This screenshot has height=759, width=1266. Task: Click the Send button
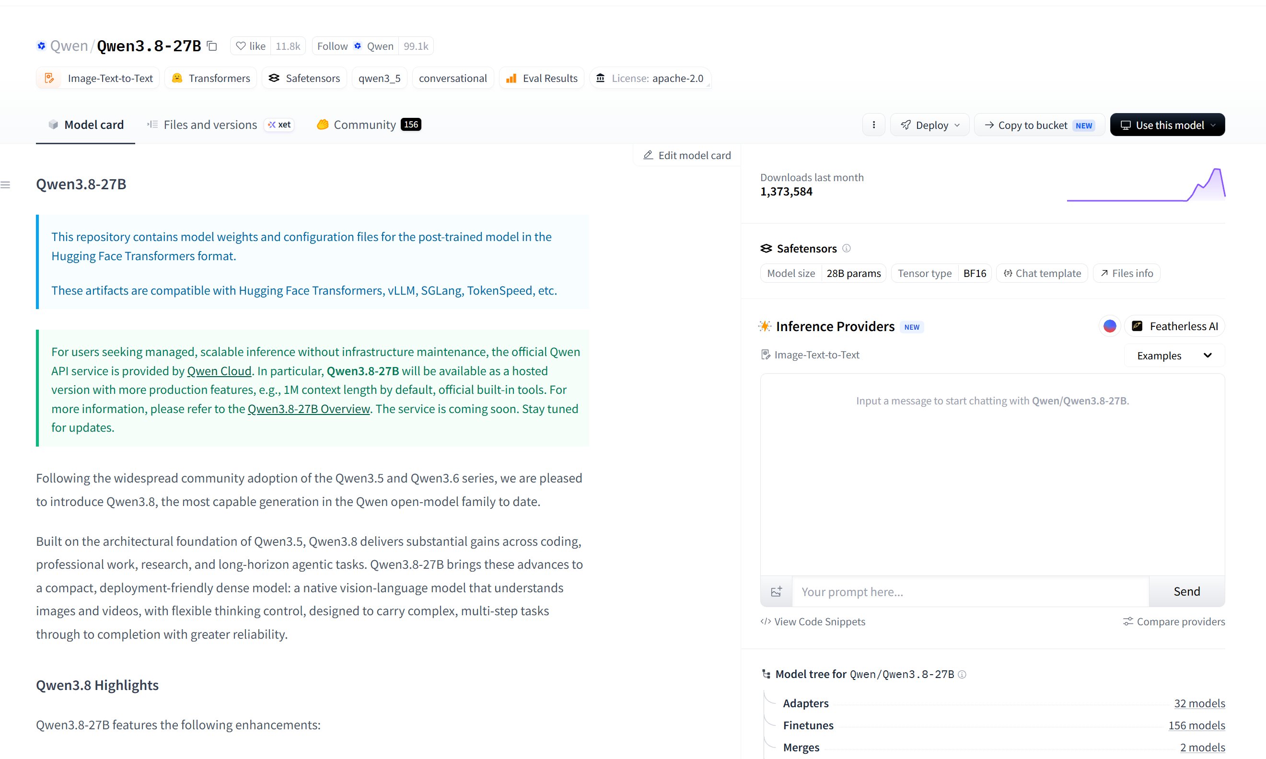pyautogui.click(x=1187, y=592)
